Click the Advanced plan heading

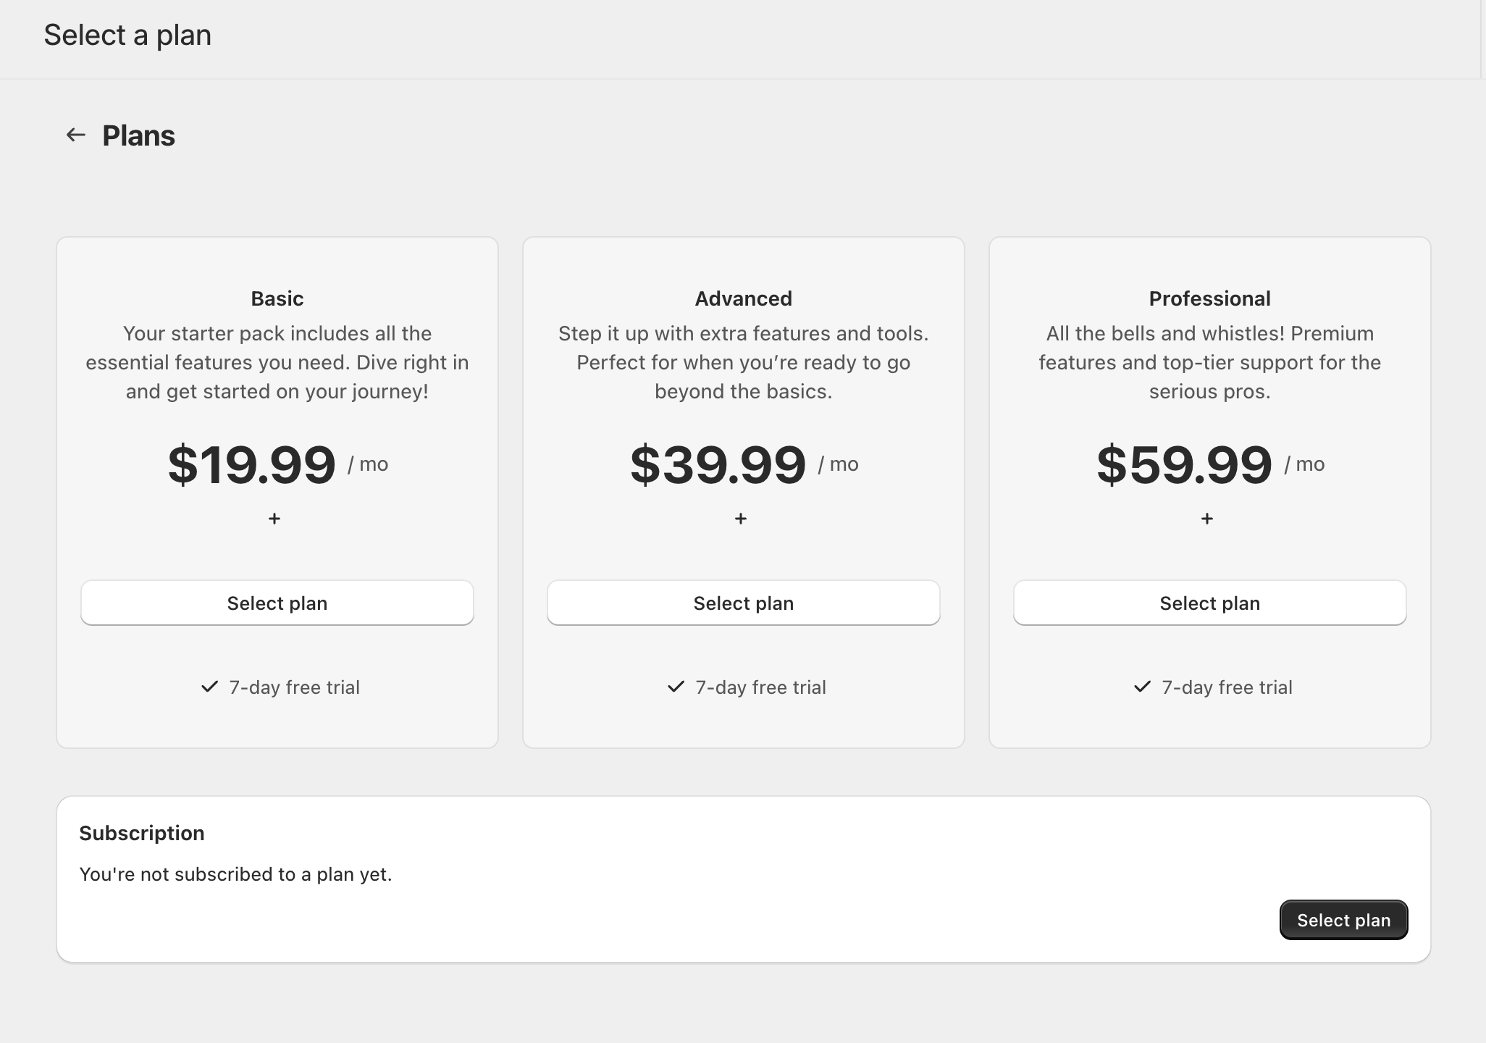(x=743, y=298)
